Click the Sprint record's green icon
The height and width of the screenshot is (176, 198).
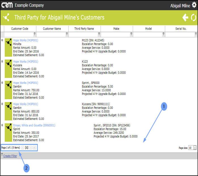point(8,132)
